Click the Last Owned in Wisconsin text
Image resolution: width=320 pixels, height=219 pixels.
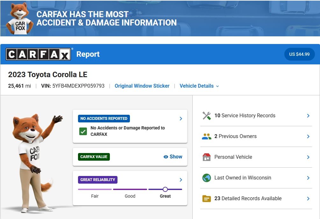pos(243,178)
